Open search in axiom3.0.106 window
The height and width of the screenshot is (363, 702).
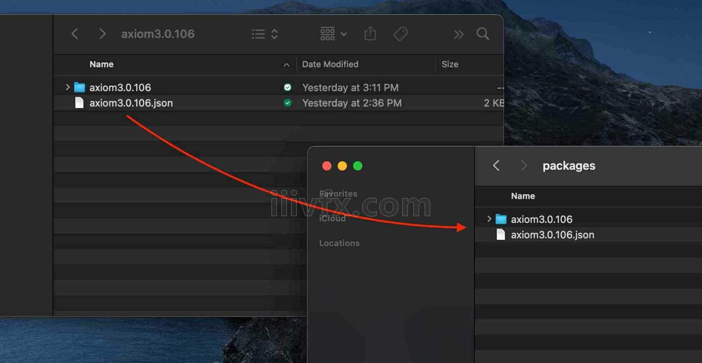click(x=483, y=34)
